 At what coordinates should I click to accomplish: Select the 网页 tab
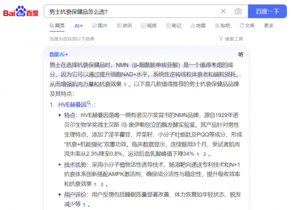pyautogui.click(x=57, y=25)
